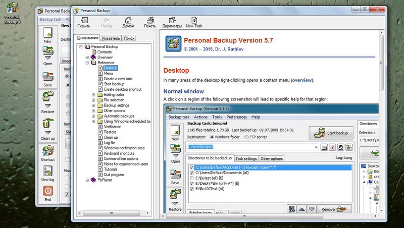Open the Tutorials topic
404x228 pixels.
click(x=111, y=169)
